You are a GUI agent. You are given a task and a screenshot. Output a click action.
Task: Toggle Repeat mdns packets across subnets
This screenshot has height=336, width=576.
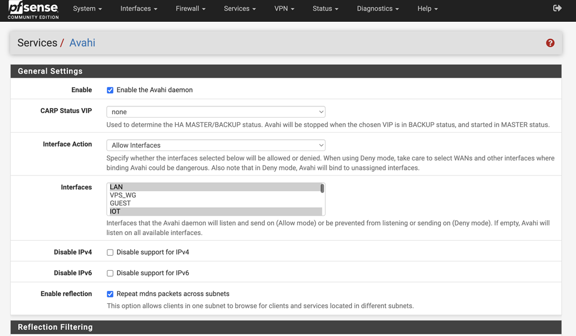click(x=110, y=294)
